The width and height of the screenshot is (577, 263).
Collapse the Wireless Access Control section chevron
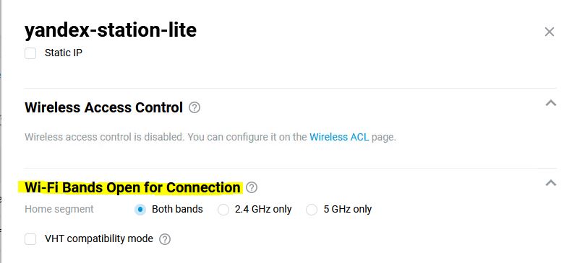550,103
